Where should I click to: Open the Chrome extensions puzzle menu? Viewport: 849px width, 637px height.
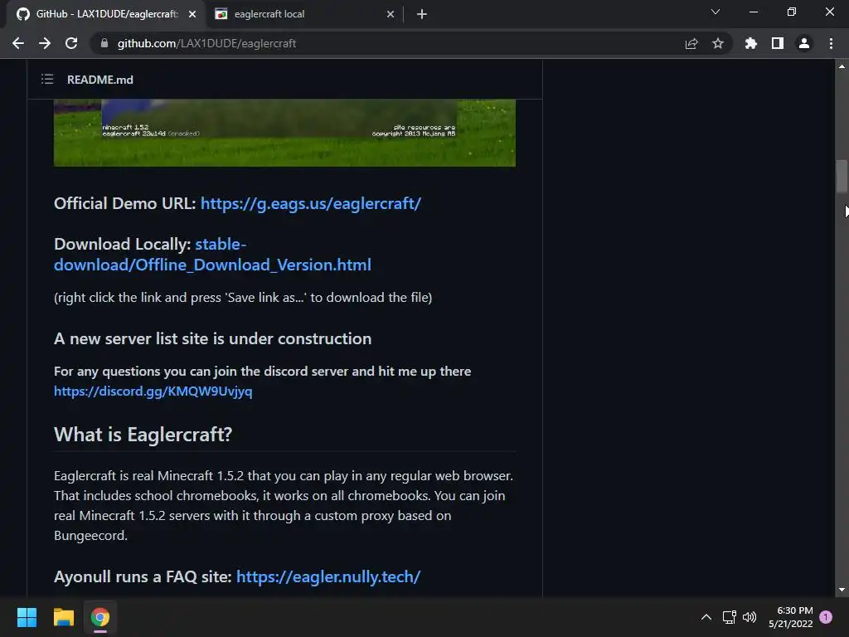click(x=751, y=43)
